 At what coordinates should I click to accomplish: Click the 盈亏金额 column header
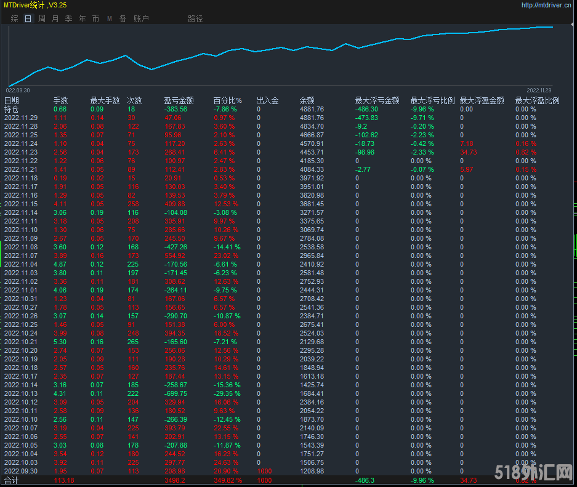click(179, 100)
